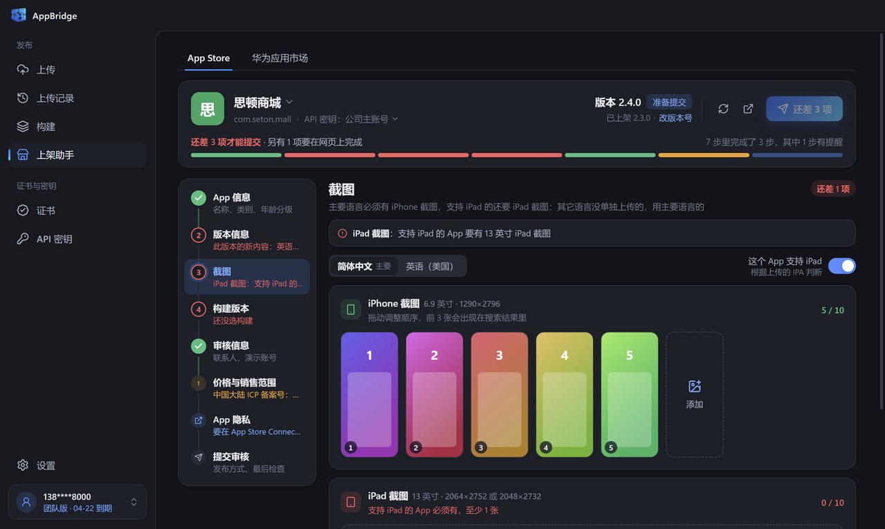885x529 pixels.
Task: Open 价格与销售范围 step
Action: pyautogui.click(x=247, y=388)
